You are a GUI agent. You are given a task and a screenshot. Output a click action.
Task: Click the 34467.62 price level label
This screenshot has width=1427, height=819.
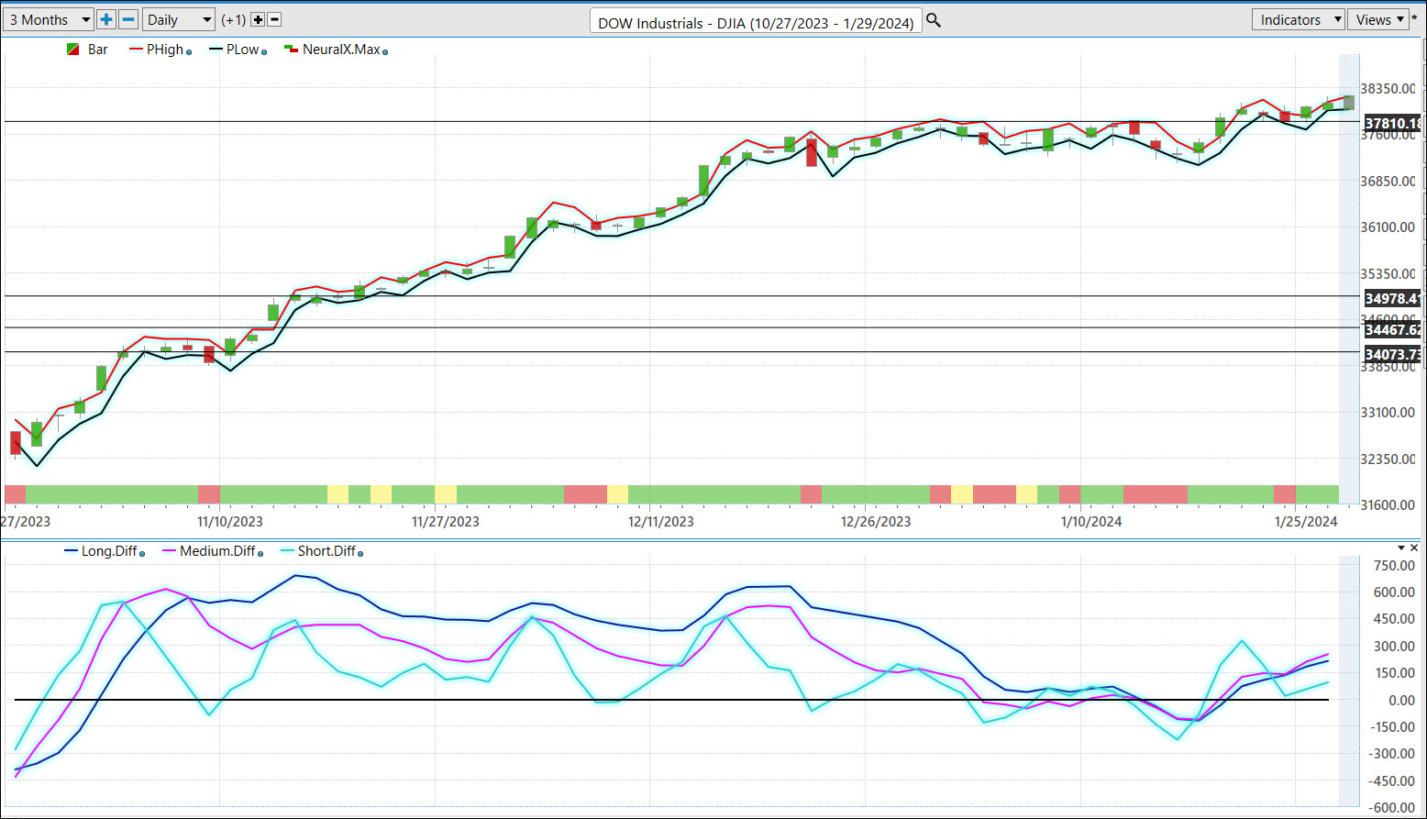1392,329
